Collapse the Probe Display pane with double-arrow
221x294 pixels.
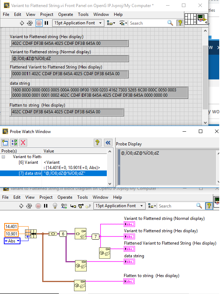108,143
